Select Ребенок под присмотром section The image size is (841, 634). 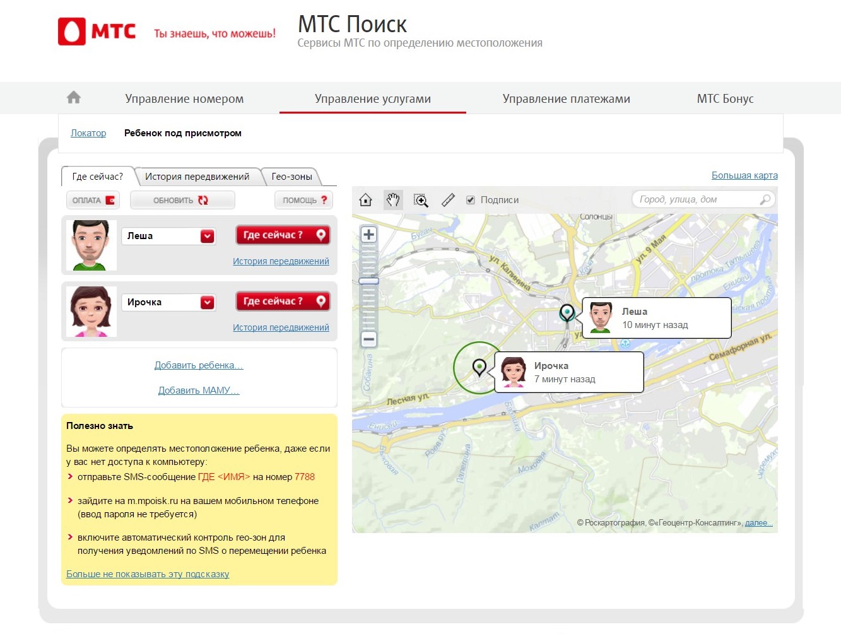pyautogui.click(x=183, y=133)
